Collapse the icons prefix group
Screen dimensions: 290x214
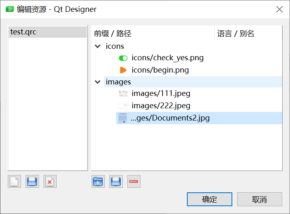tap(98, 46)
